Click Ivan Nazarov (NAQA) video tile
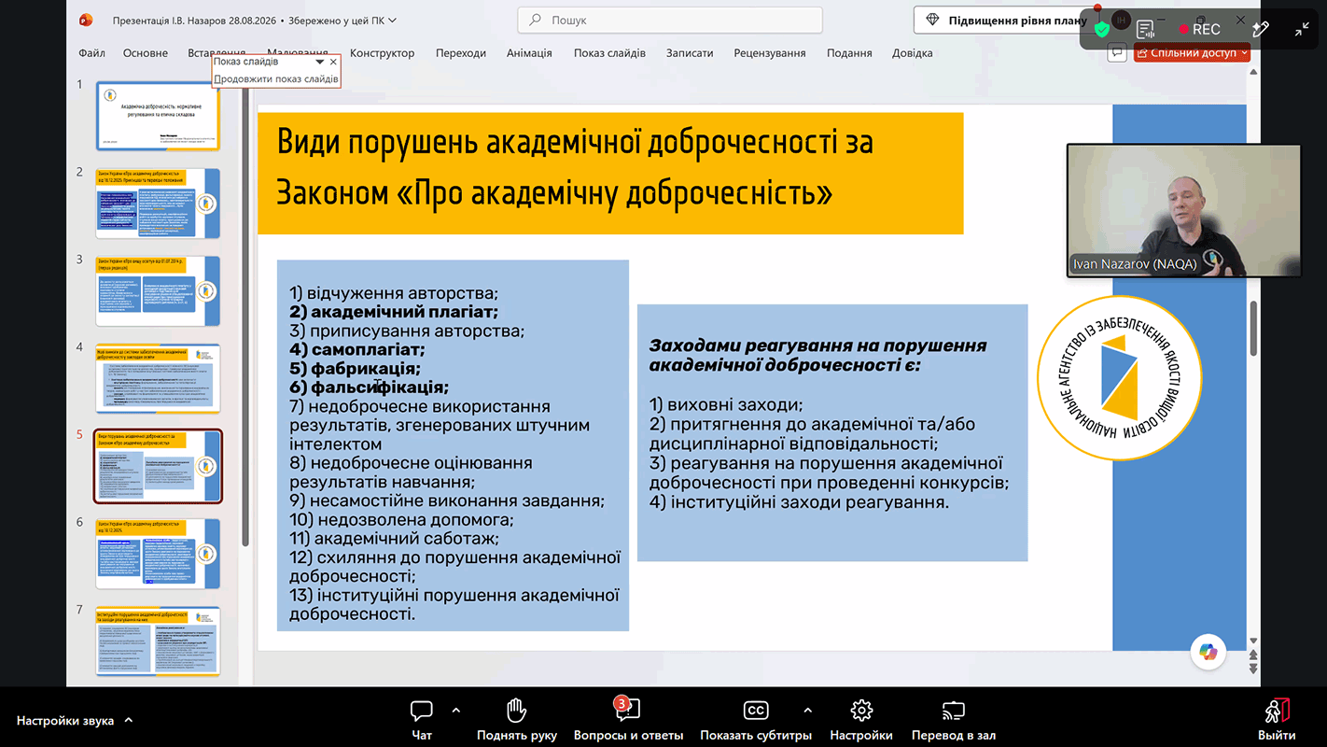 1183,210
